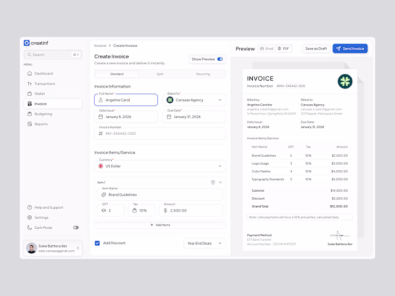Switch to the Recurring tab

(x=203, y=74)
